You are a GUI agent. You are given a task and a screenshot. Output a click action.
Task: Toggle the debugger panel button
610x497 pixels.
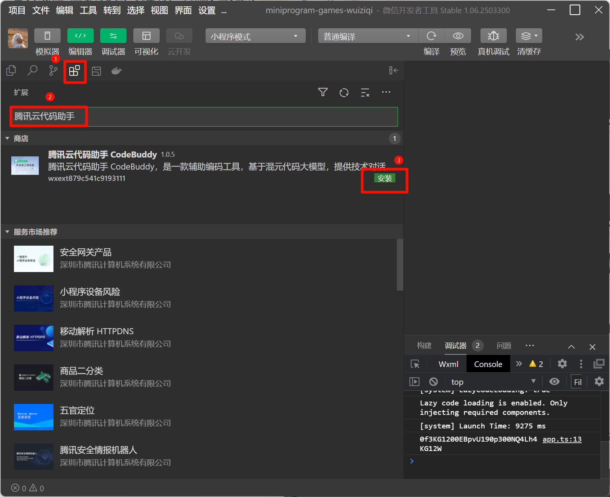(113, 36)
